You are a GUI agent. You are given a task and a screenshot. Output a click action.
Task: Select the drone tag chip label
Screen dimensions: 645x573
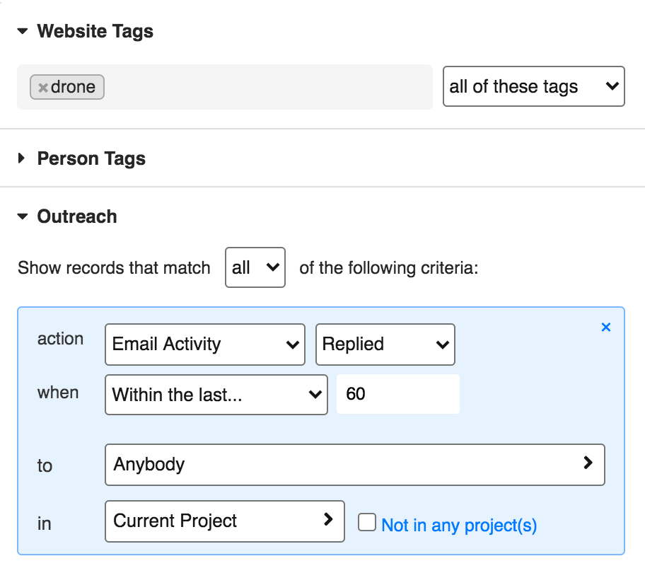tap(73, 88)
